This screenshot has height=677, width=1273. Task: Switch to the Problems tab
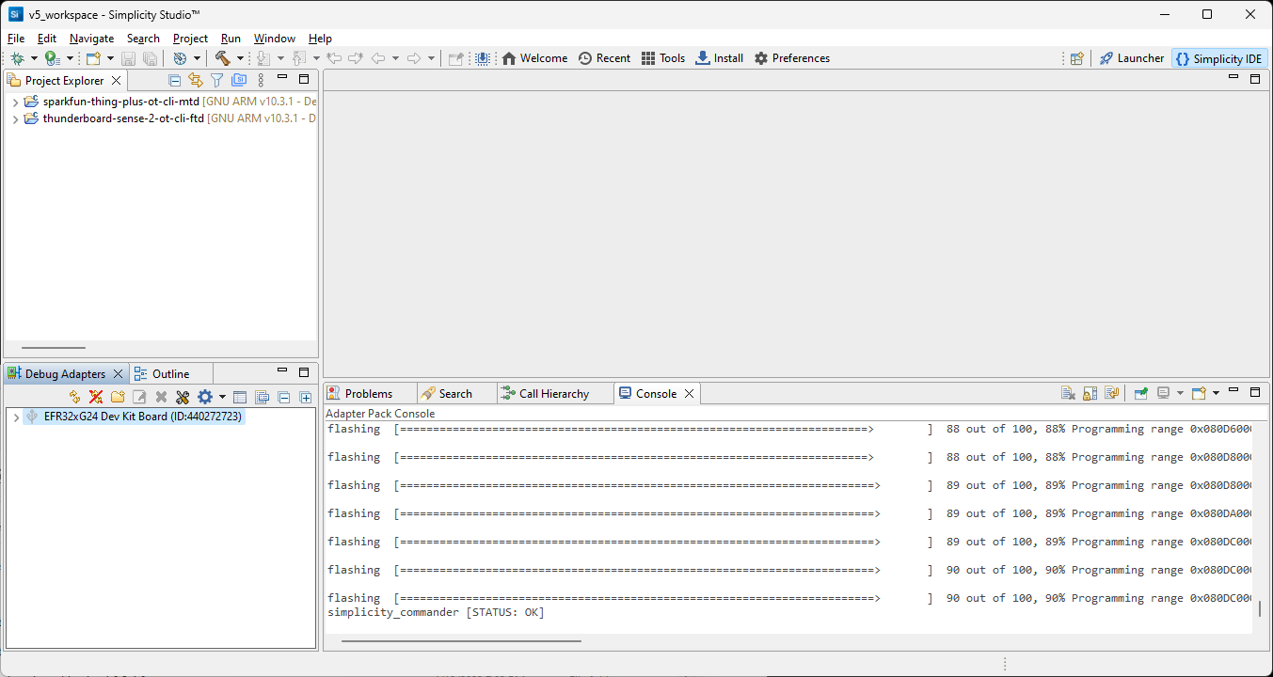(369, 392)
